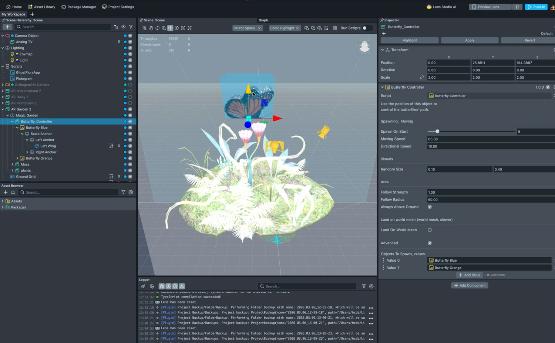Select the Zoom tool in scene toolbar

click(163, 28)
